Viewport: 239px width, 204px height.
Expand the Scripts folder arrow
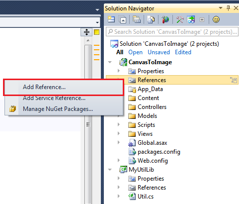coord(119,124)
